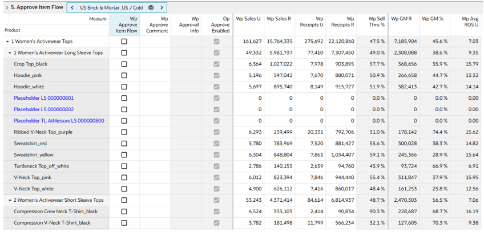This screenshot has width=484, height=232.
Task: Check Approve Item Flow for Ribbed V-Neck Top_purple
Action: coord(124,132)
